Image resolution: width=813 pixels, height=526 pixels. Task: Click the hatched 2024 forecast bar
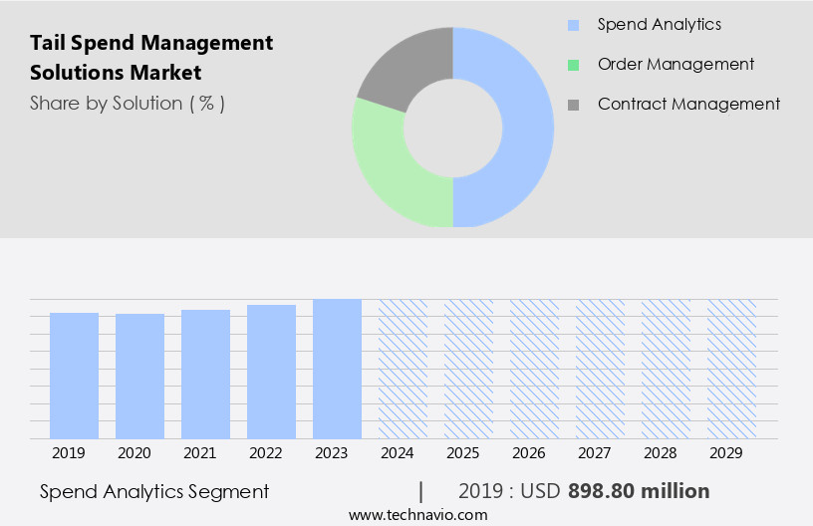[x=403, y=369]
